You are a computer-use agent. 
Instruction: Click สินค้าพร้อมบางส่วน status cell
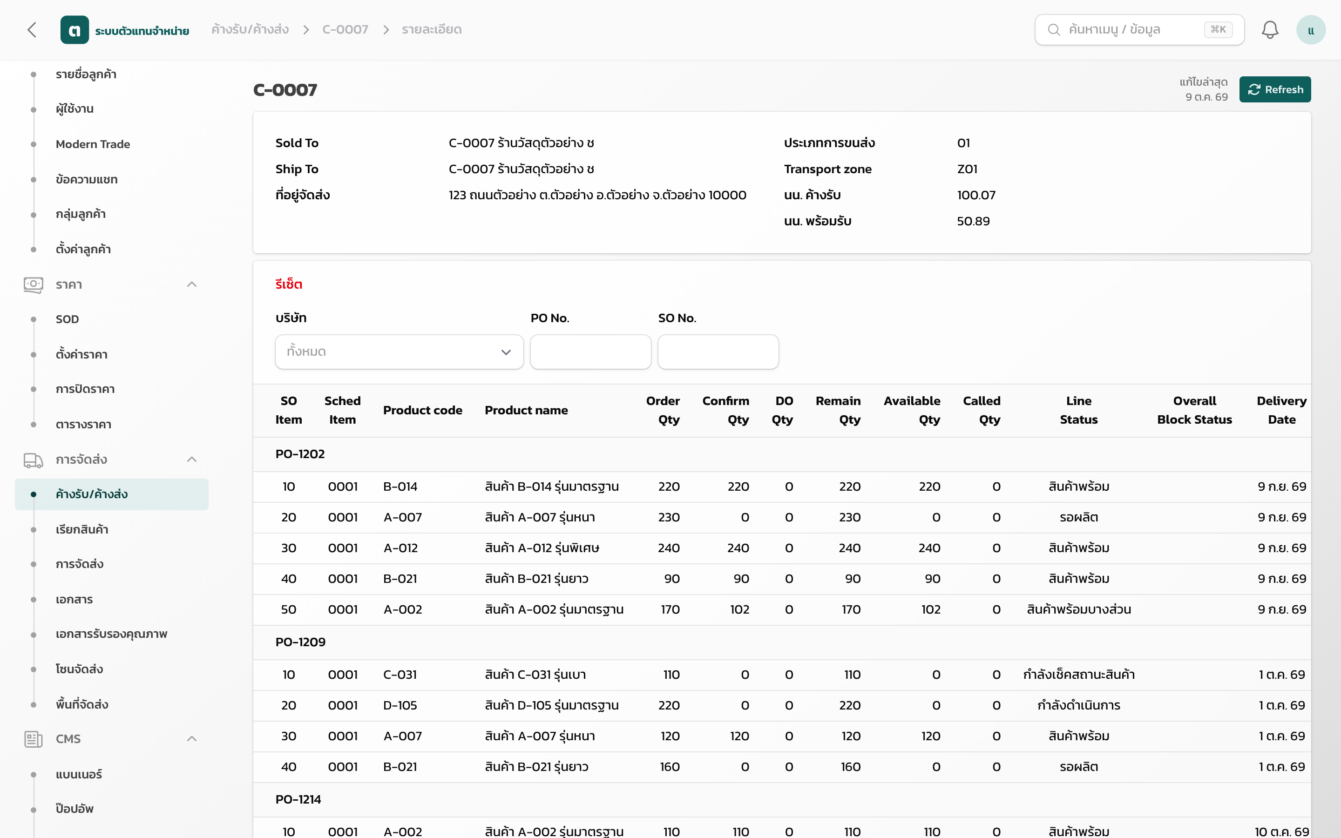pos(1078,610)
